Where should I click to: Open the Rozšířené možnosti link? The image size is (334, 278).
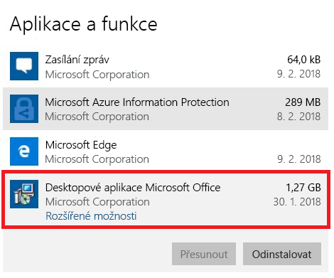pyautogui.click(x=91, y=216)
